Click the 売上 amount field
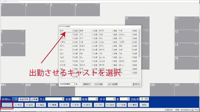200x112 pixels. [55, 99]
